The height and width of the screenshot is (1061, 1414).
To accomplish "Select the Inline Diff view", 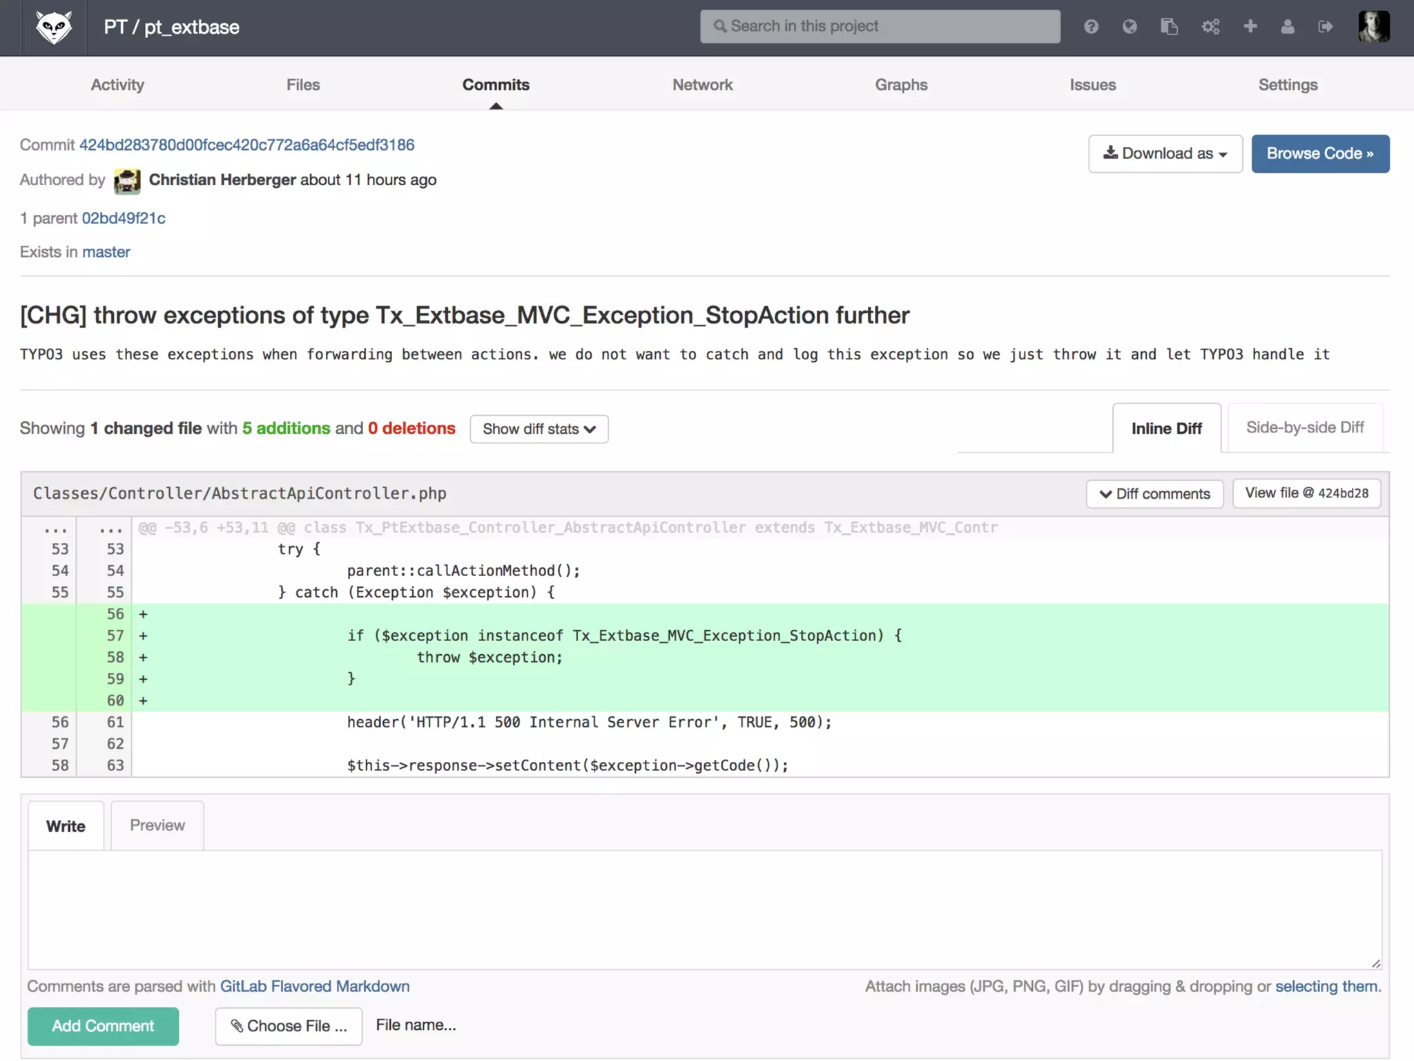I will click(1166, 428).
